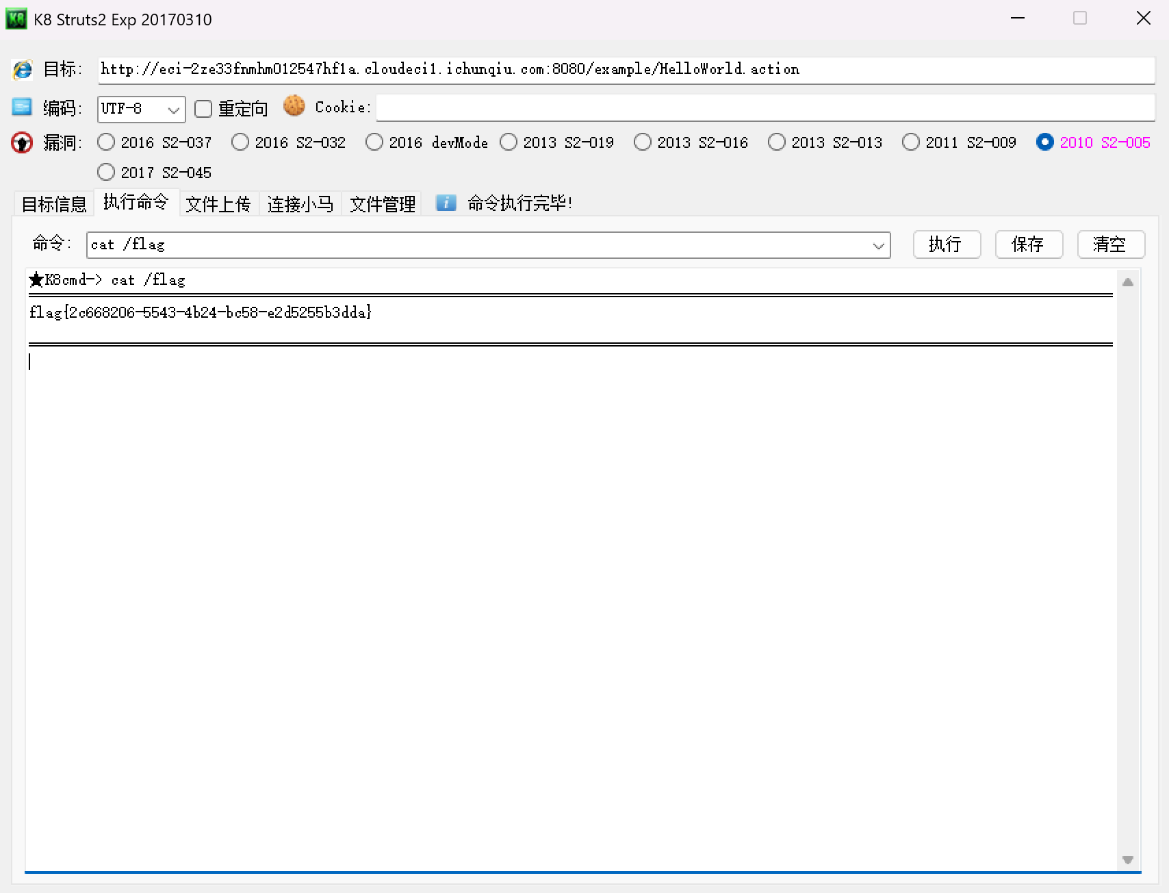1169x893 pixels.
Task: Switch to the 连接小马 tab
Action: pyautogui.click(x=300, y=203)
